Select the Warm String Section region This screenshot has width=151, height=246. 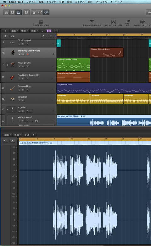pos(73,77)
